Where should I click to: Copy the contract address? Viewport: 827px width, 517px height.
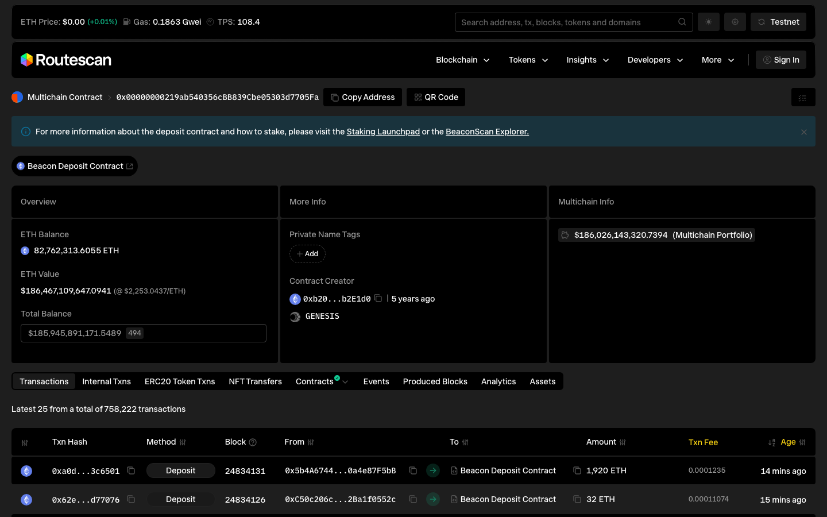pyautogui.click(x=362, y=97)
